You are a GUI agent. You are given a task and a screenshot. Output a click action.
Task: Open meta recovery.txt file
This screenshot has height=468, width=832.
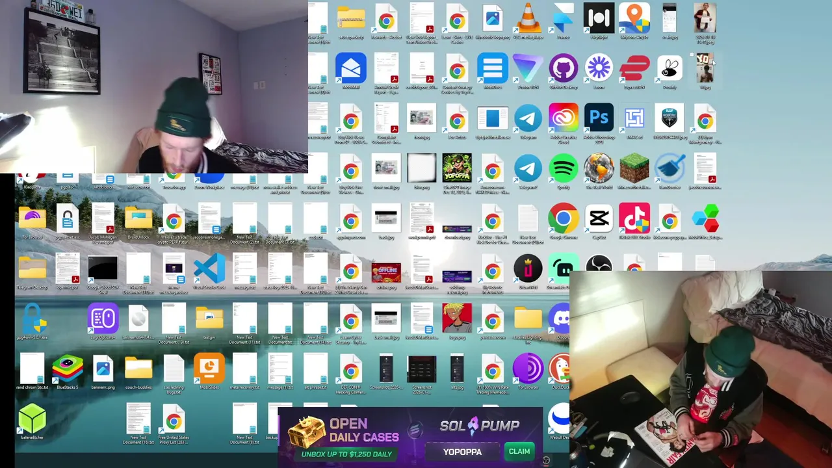[244, 370]
